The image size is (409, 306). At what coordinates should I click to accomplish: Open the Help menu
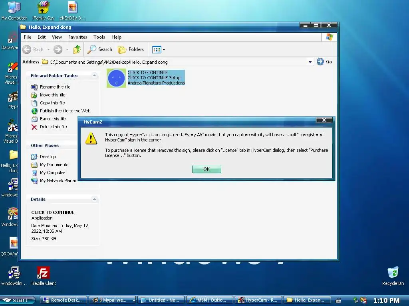click(116, 37)
